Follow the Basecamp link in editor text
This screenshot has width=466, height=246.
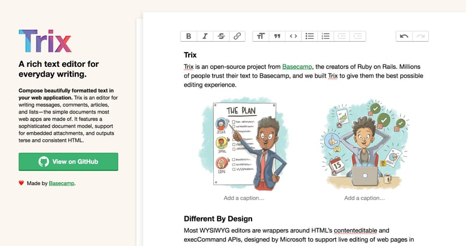pyautogui.click(x=297, y=66)
